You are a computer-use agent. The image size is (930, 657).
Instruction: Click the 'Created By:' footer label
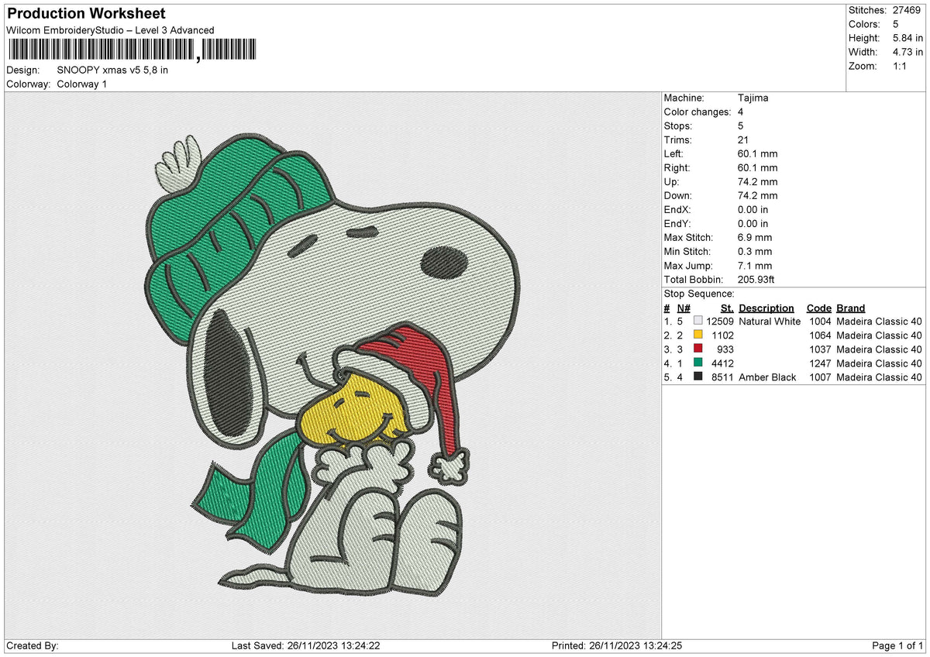tap(33, 646)
